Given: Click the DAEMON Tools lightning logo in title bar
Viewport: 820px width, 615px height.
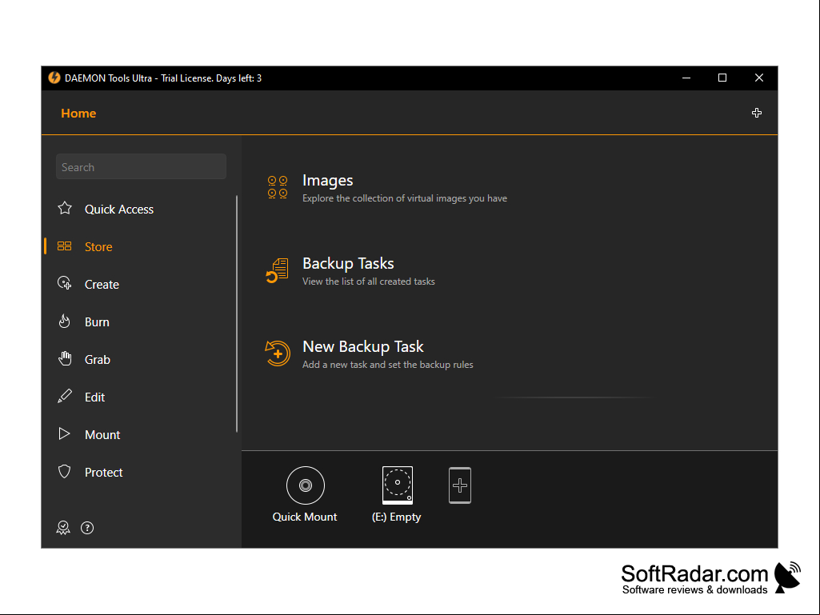Looking at the screenshot, I should 54,78.
